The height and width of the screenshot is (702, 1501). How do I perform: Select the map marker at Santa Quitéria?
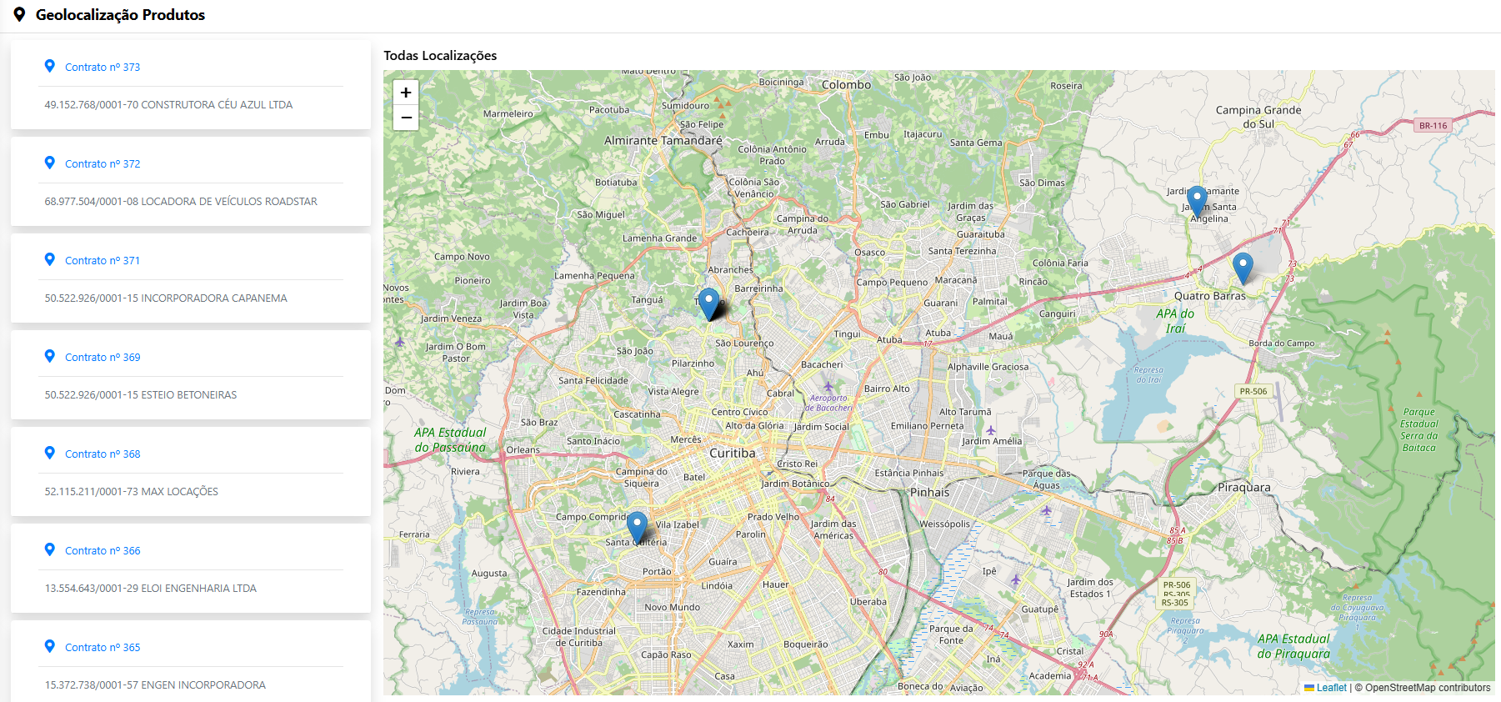pyautogui.click(x=637, y=526)
